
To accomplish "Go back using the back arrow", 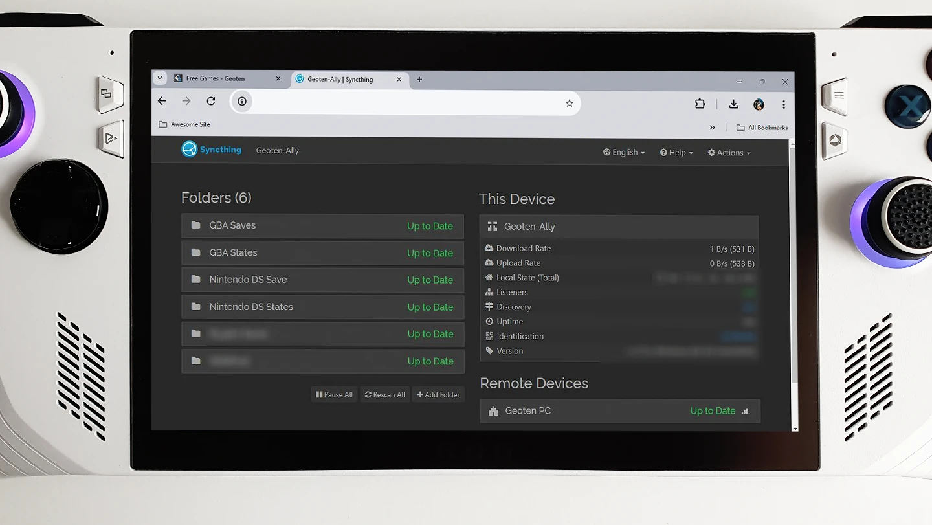I will tap(162, 101).
